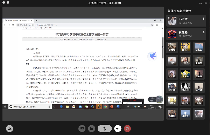Open Microsoft Store from the taskbar

(x=74, y=107)
